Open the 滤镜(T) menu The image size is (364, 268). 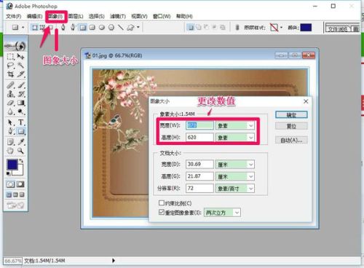click(x=118, y=16)
